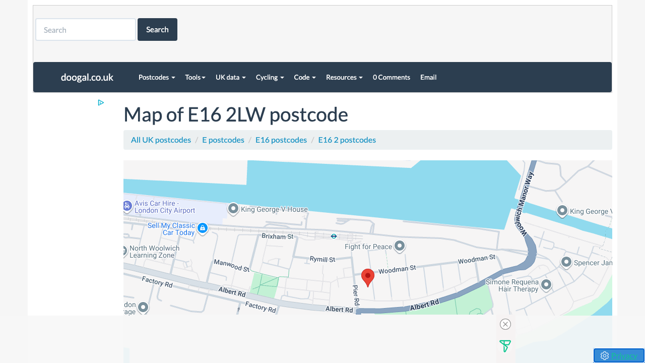Click the gear icon on the Privacy button

tap(605, 355)
